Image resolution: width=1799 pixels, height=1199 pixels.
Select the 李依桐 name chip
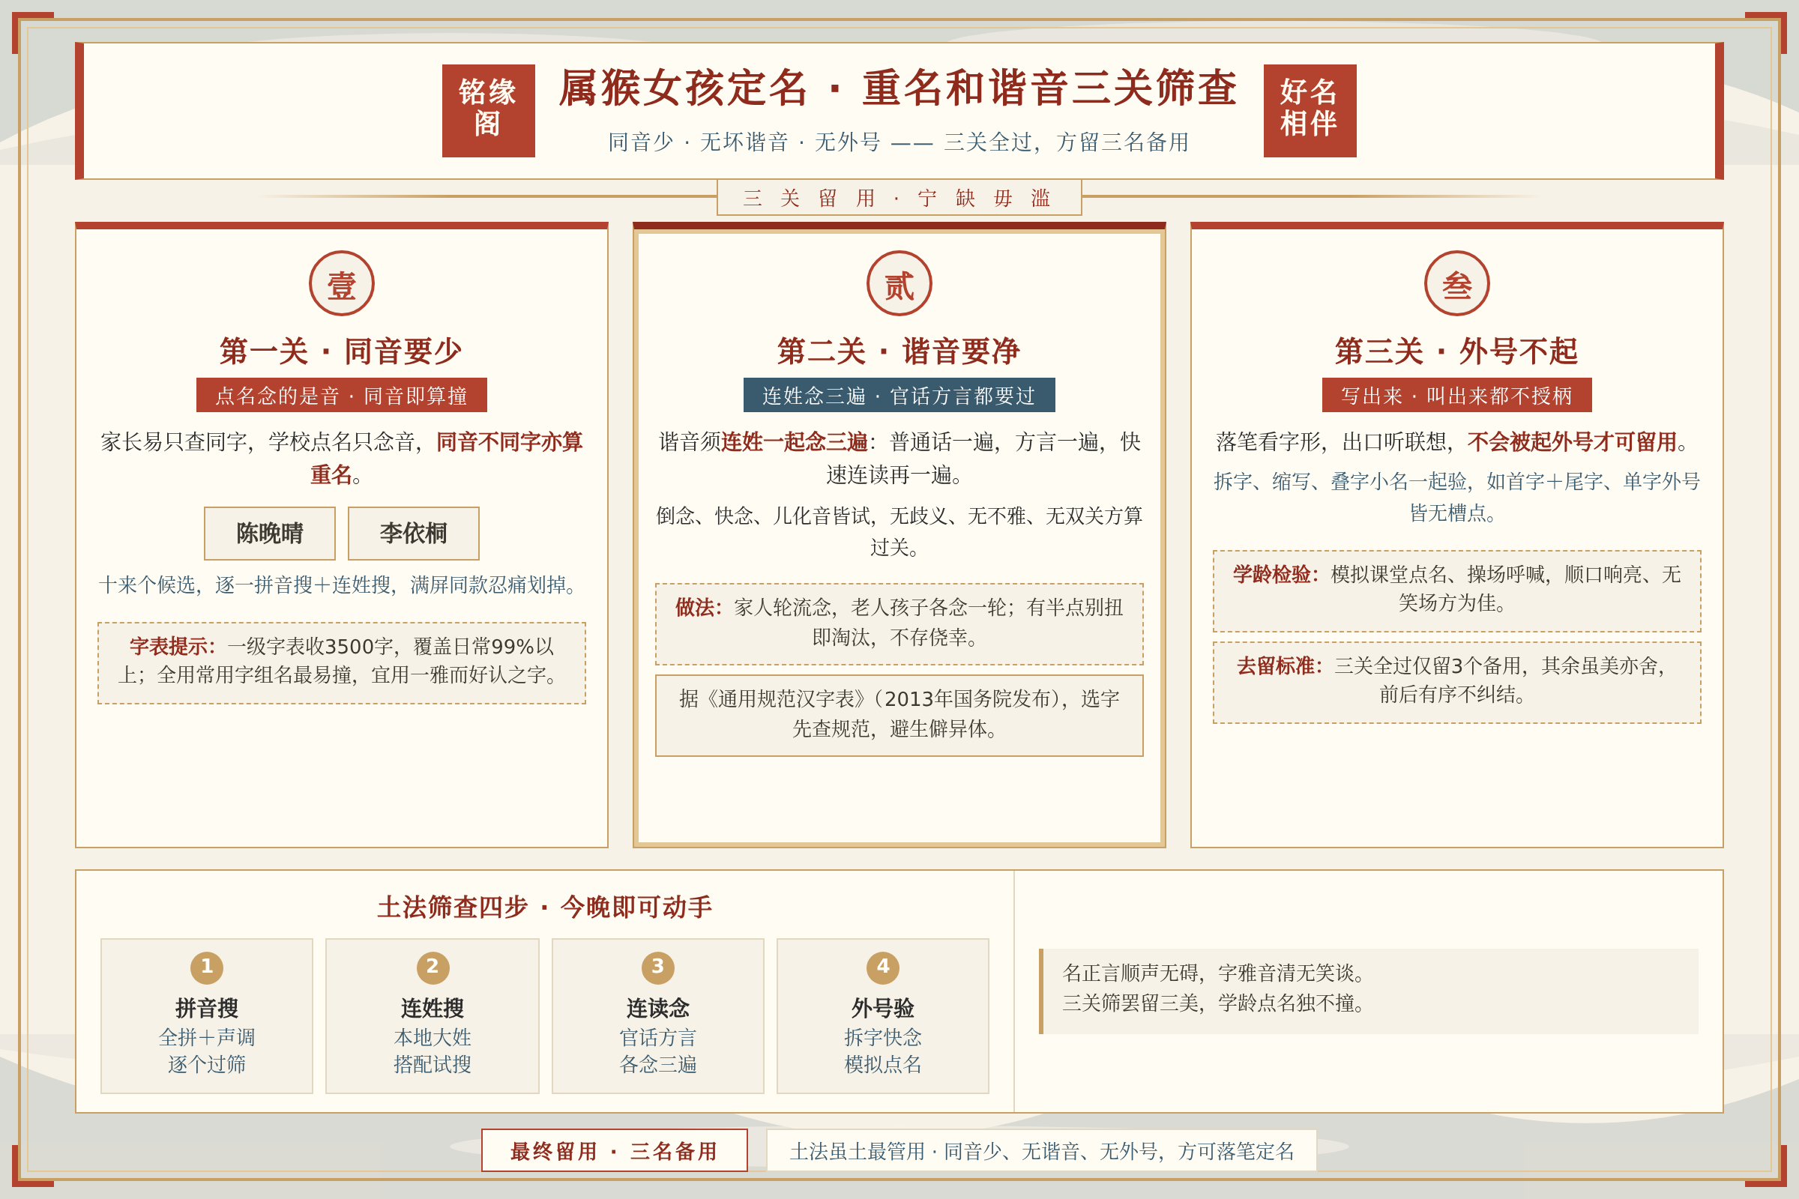click(413, 533)
